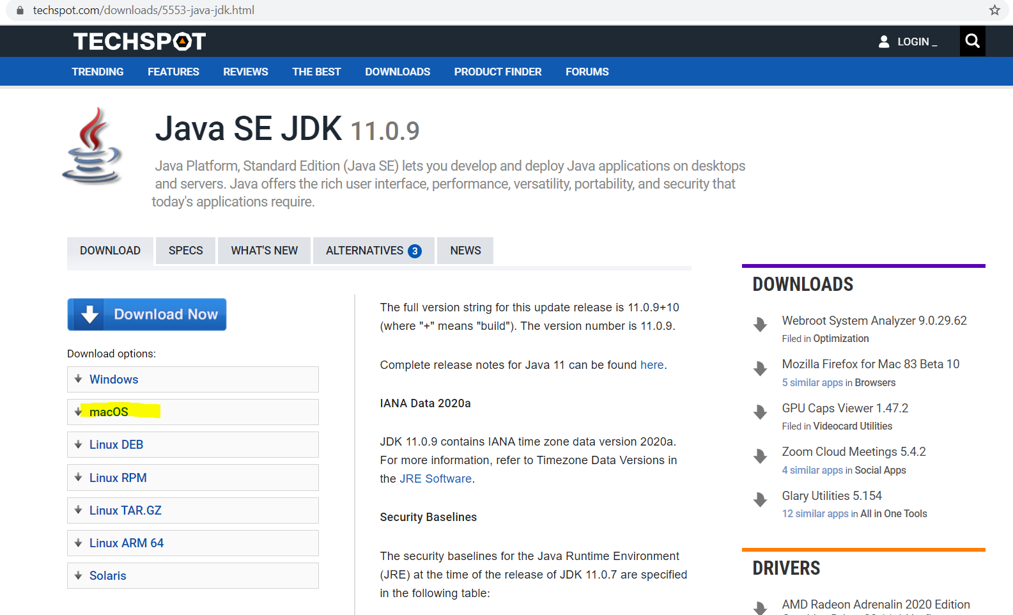Click the arrow icon next to Windows option
Image resolution: width=1013 pixels, height=615 pixels.
78,379
